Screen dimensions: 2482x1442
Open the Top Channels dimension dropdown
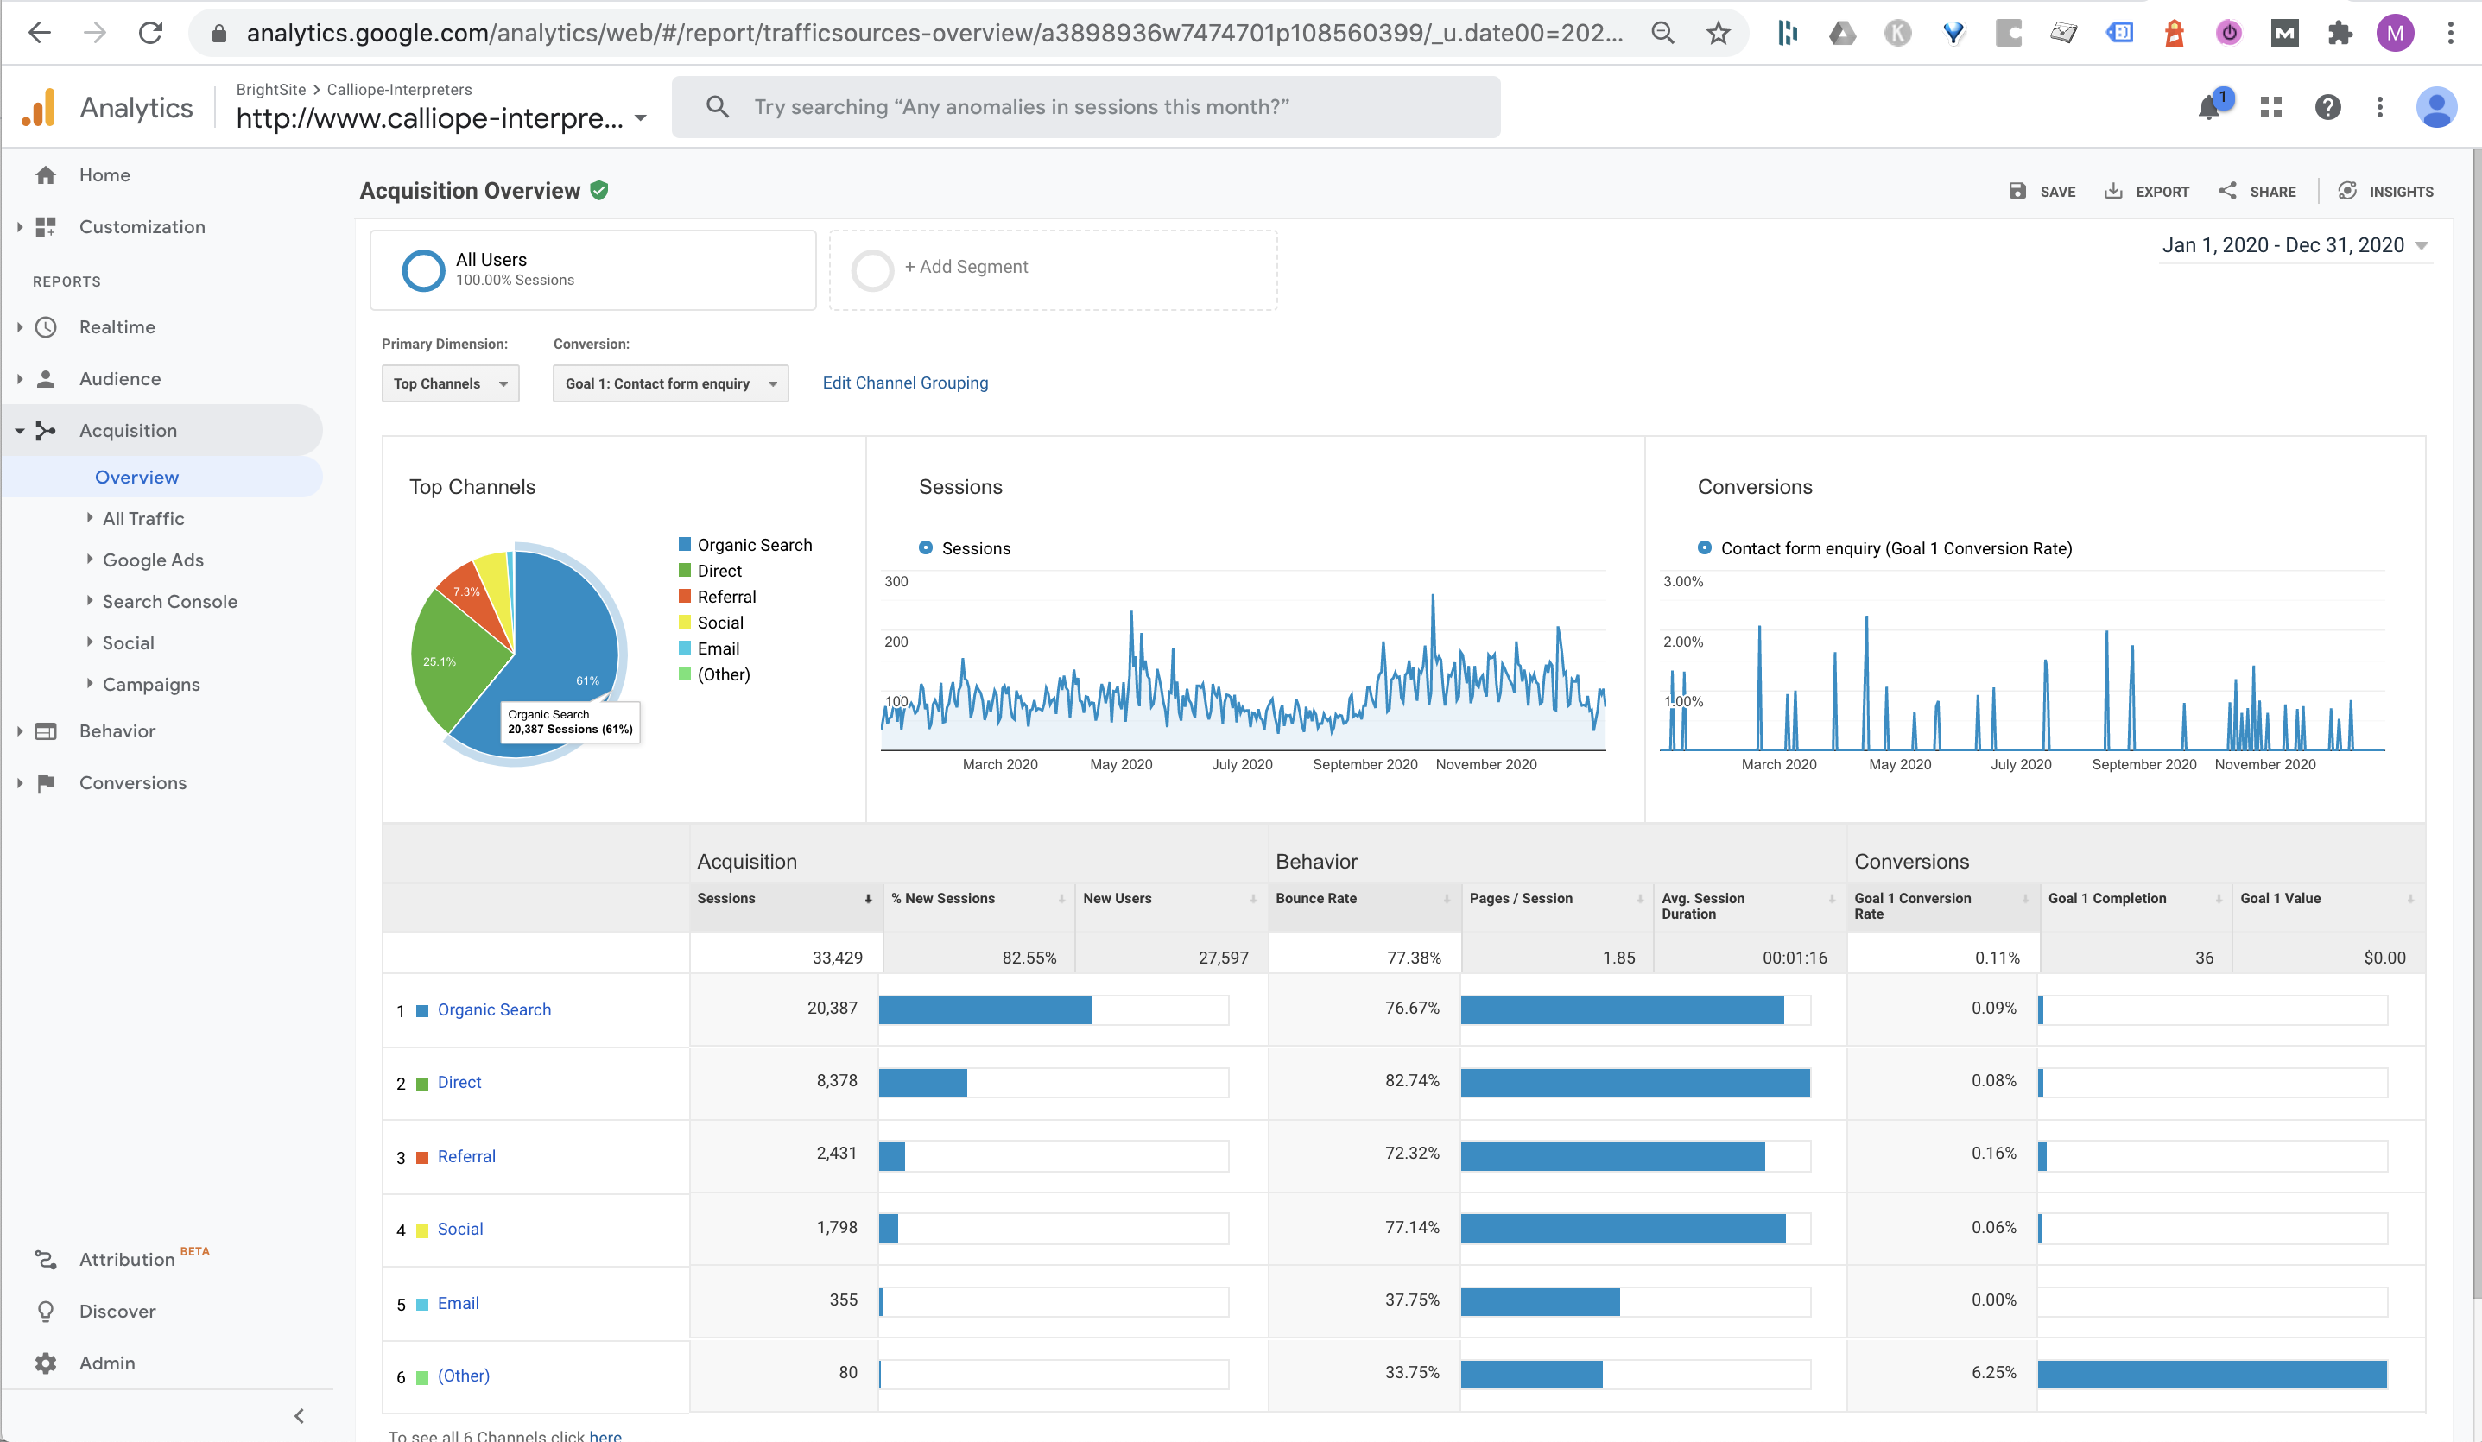(450, 383)
